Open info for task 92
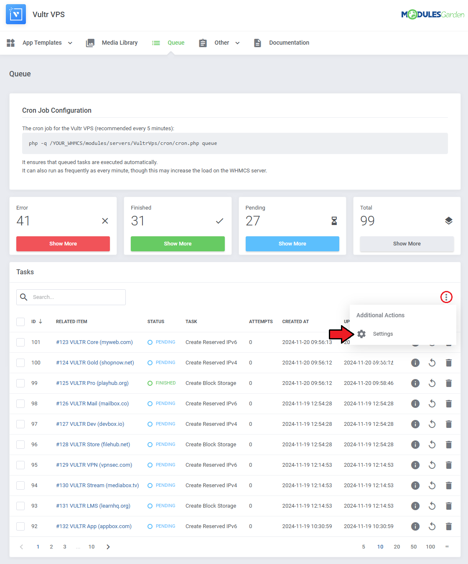The image size is (468, 564). pyautogui.click(x=415, y=526)
